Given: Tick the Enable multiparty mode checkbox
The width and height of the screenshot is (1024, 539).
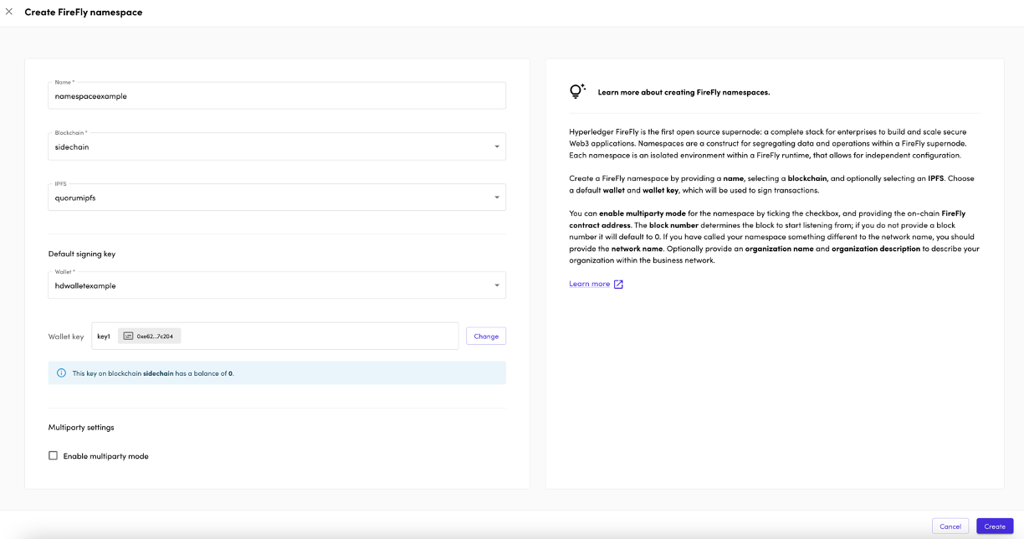Looking at the screenshot, I should point(54,455).
